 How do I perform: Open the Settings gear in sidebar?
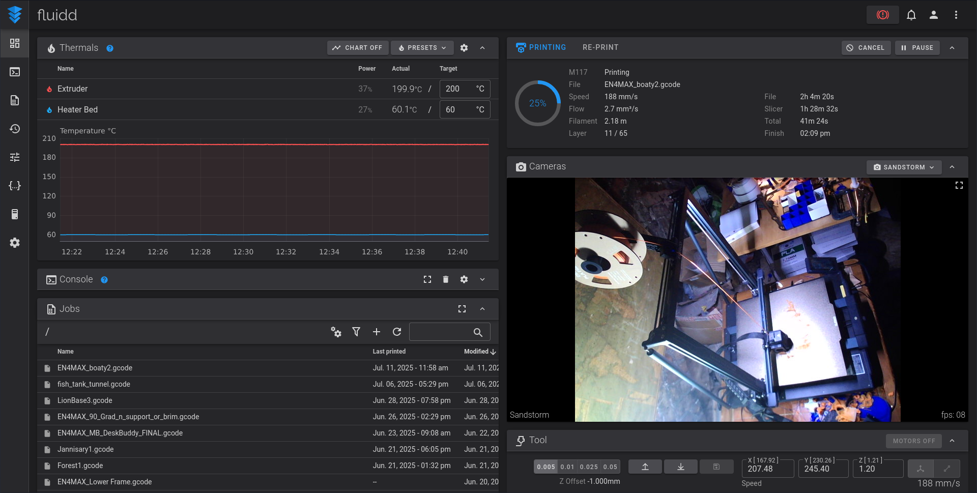coord(15,243)
